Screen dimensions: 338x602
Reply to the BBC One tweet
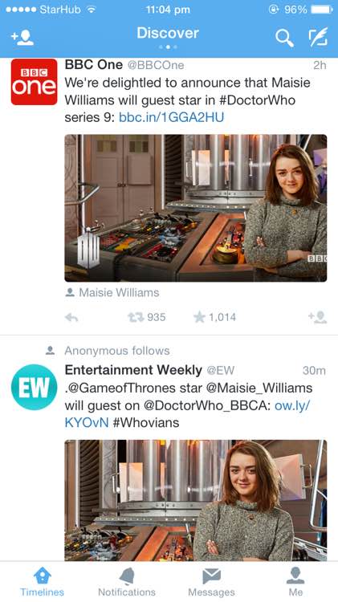[71, 317]
